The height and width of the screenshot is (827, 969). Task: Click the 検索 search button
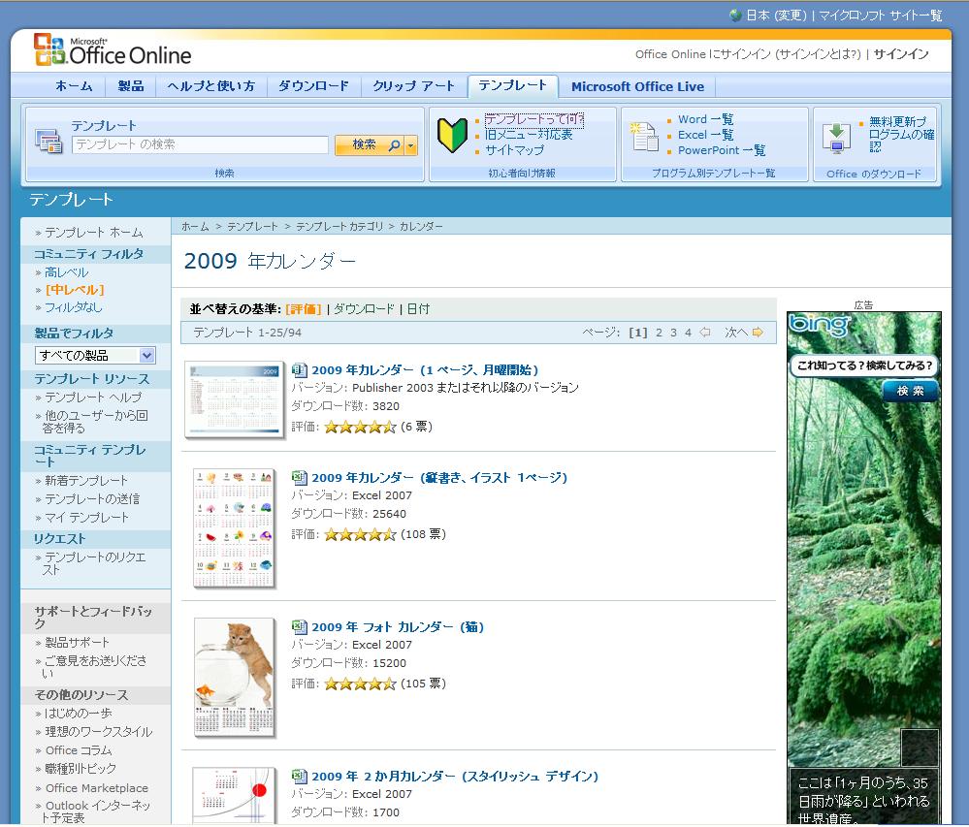pyautogui.click(x=371, y=145)
